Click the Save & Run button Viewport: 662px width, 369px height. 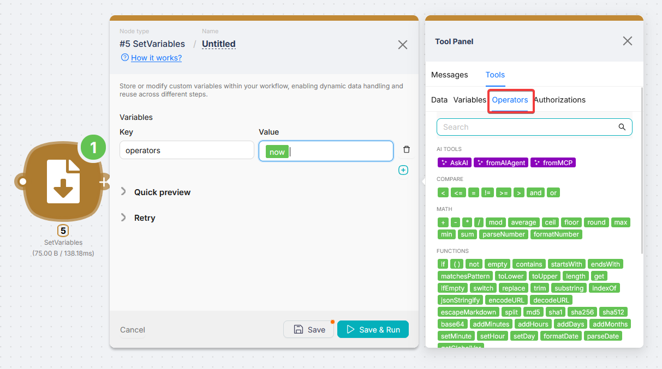click(373, 329)
